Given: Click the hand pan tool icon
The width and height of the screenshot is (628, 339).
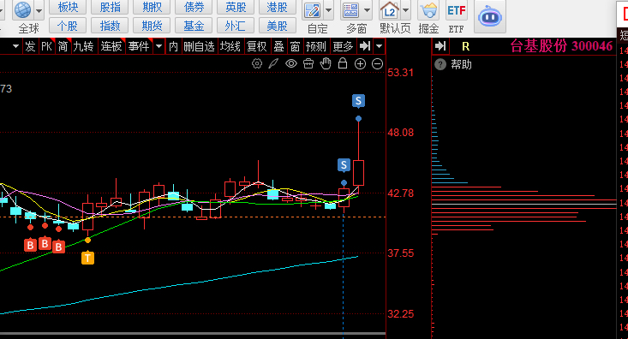Looking at the screenshot, I should 326,63.
